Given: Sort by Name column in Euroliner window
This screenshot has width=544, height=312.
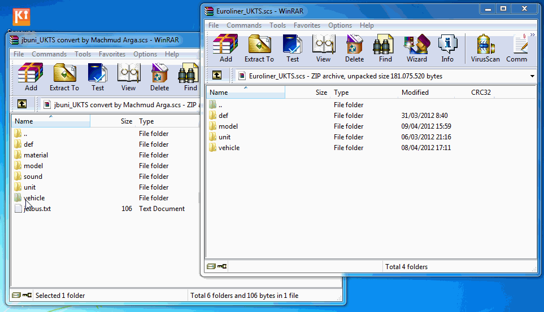Looking at the screenshot, I should click(246, 92).
